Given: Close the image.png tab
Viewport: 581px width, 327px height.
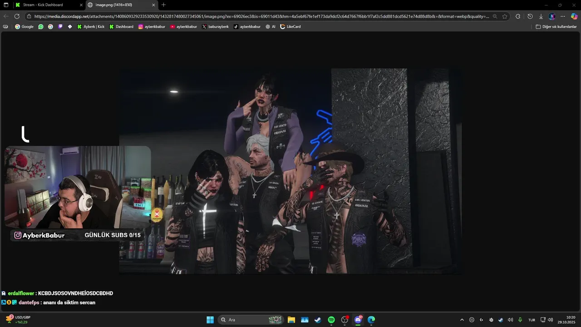Looking at the screenshot, I should tap(153, 5).
